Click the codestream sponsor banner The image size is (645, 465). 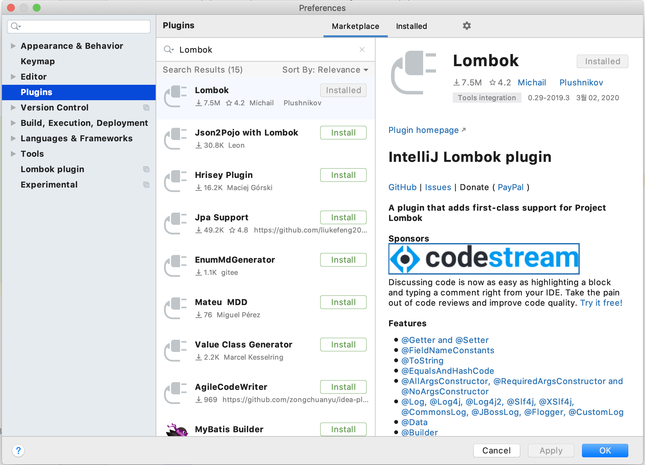coord(484,259)
